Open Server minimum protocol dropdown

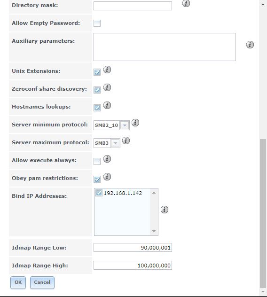125,125
